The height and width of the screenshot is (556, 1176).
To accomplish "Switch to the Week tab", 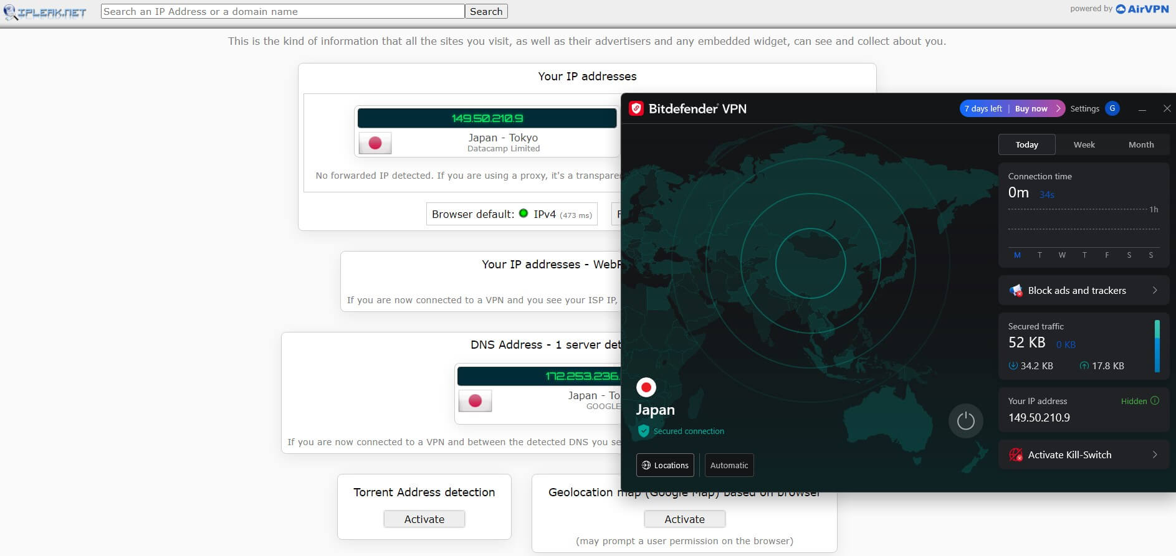I will click(1084, 144).
